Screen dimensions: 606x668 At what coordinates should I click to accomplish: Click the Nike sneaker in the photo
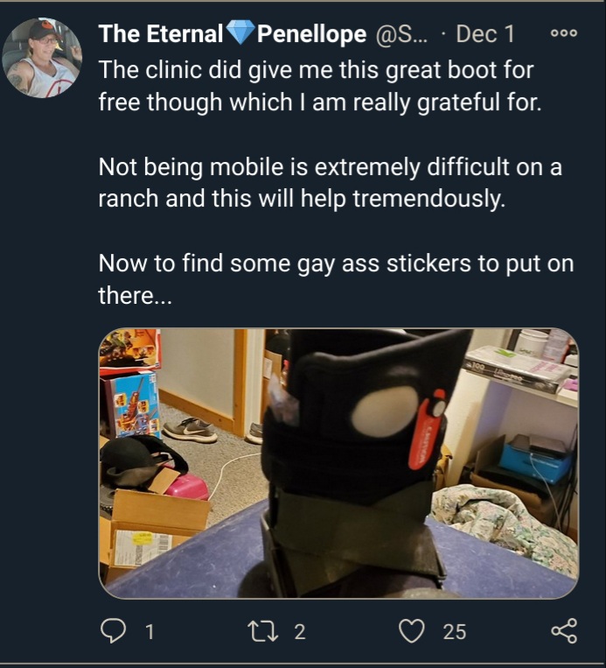click(191, 429)
